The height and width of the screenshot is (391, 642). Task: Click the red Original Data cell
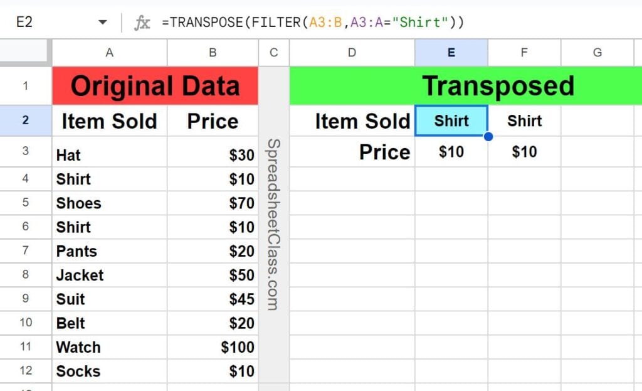155,85
